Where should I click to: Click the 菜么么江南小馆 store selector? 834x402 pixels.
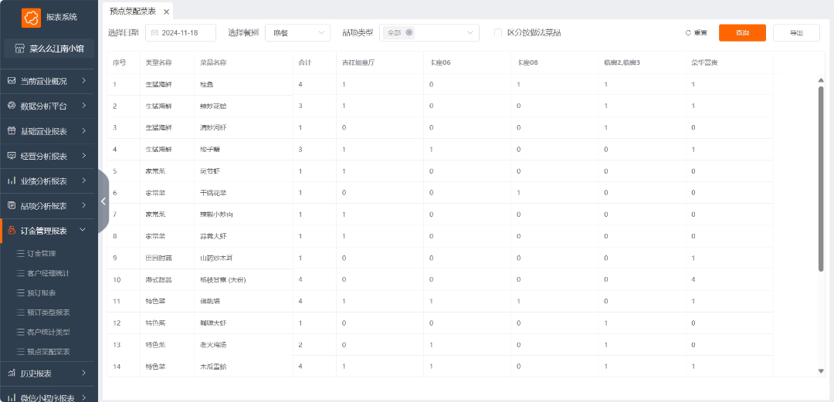(49, 49)
